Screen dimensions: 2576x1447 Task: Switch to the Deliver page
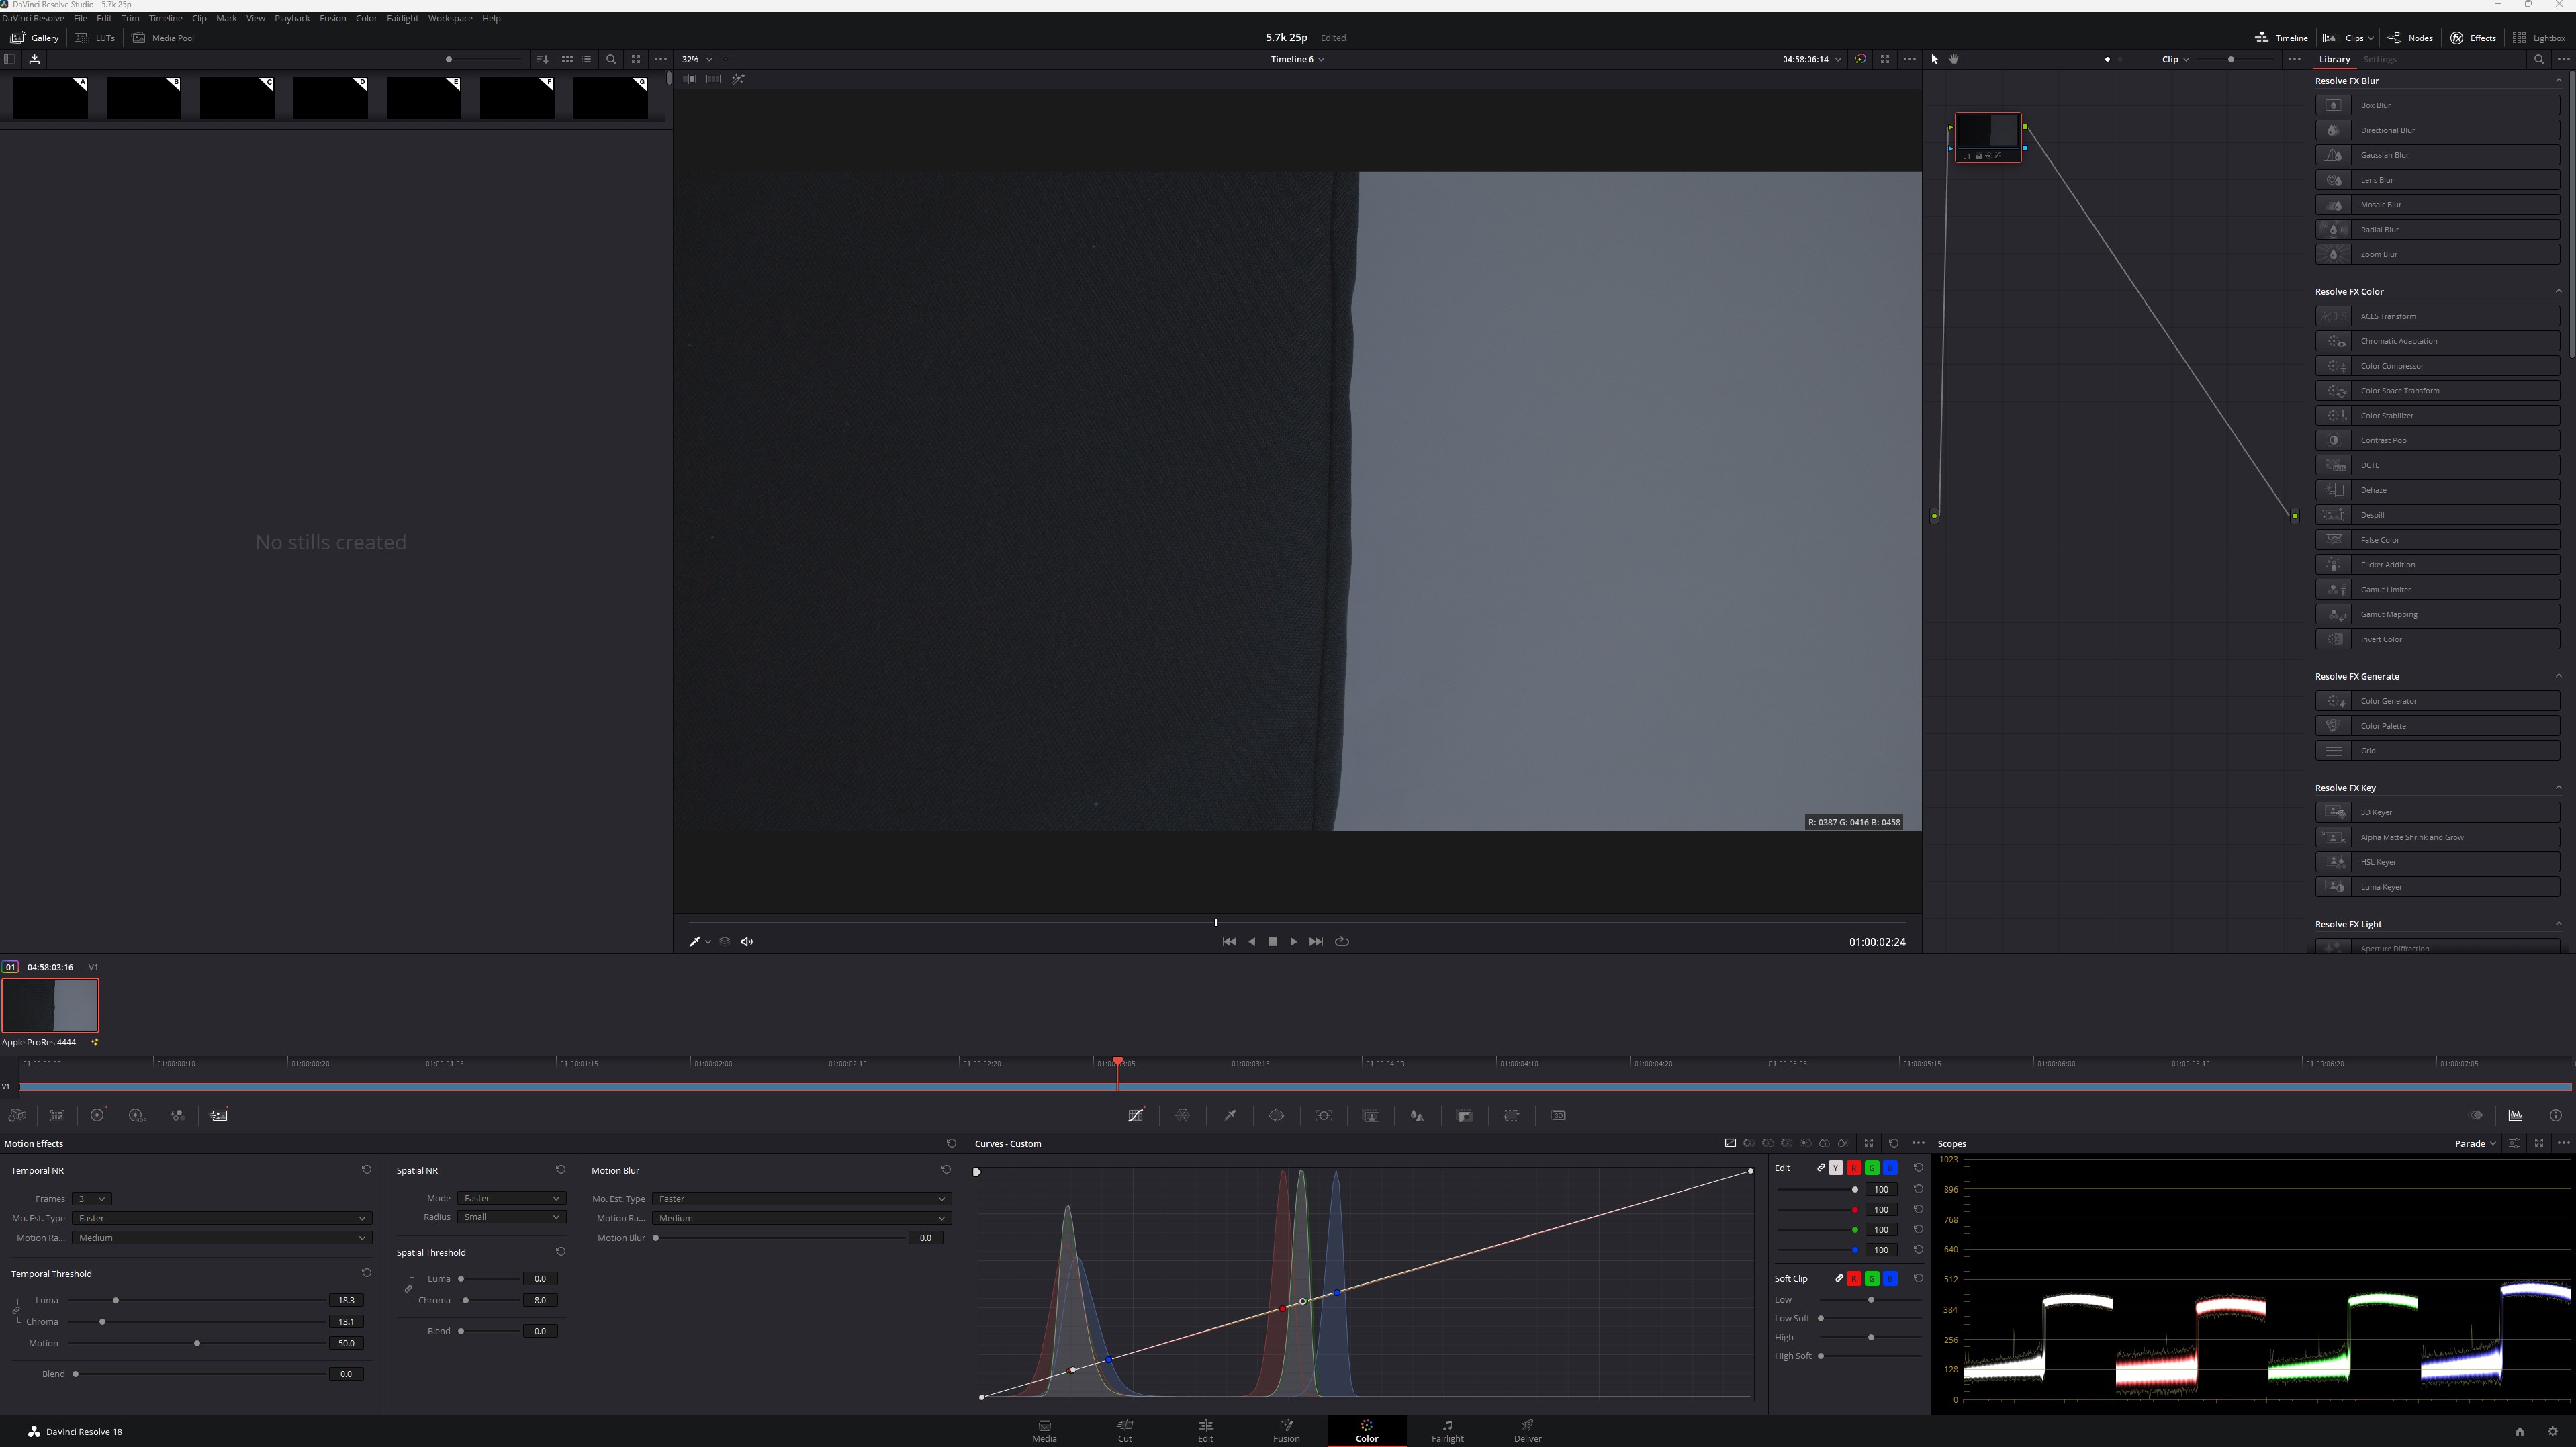tap(1527, 1431)
